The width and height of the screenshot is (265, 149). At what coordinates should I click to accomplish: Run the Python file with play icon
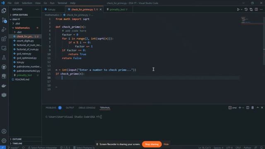pyautogui.click(x=238, y=10)
